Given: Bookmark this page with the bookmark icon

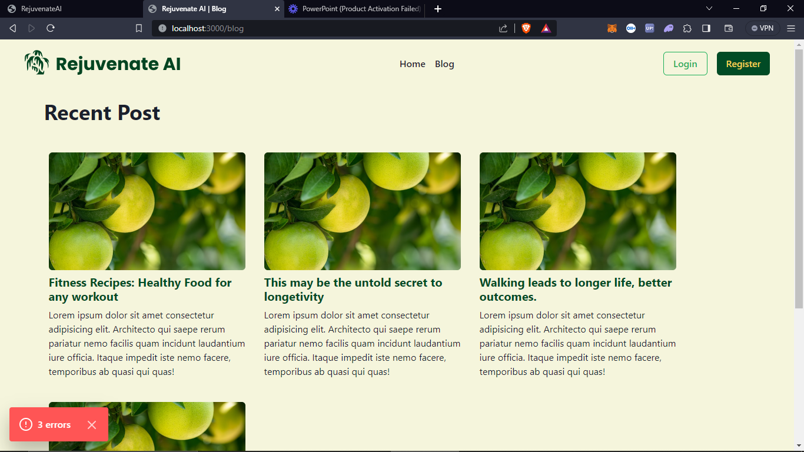Looking at the screenshot, I should [139, 28].
